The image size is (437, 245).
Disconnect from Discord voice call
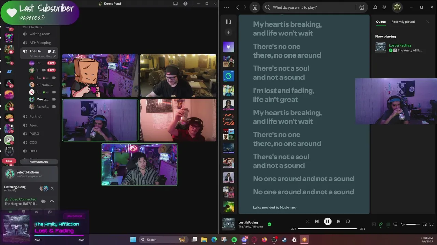(x=52, y=201)
